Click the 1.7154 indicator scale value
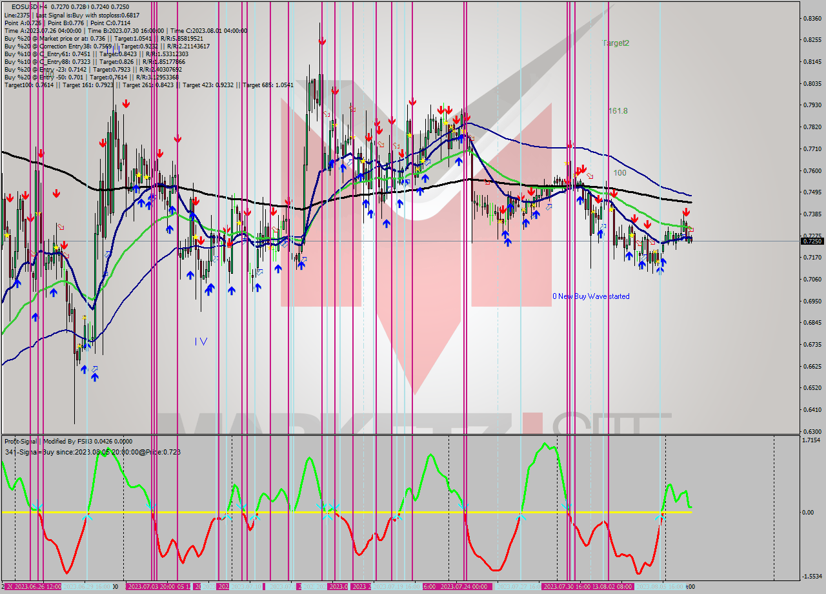Screen dimensions: 826x594 [x=812, y=440]
